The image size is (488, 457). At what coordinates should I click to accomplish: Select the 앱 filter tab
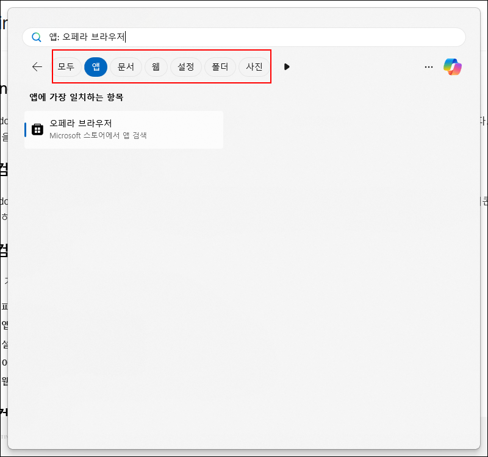96,66
